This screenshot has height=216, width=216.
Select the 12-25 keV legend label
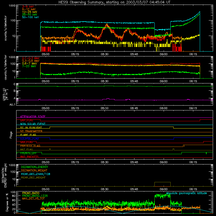[x=30, y=12]
